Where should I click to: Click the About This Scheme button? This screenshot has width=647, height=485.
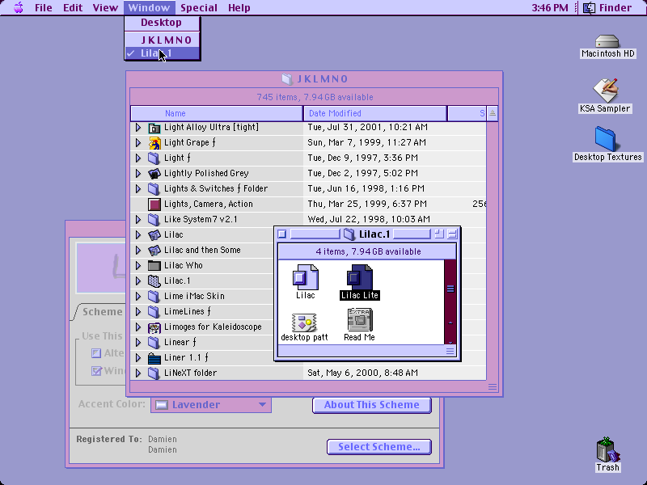point(372,405)
